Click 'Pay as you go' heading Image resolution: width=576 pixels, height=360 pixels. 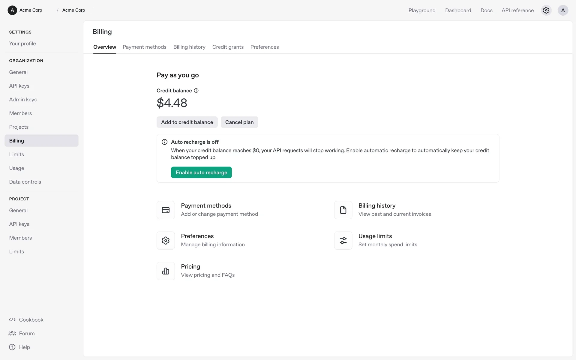(x=178, y=75)
